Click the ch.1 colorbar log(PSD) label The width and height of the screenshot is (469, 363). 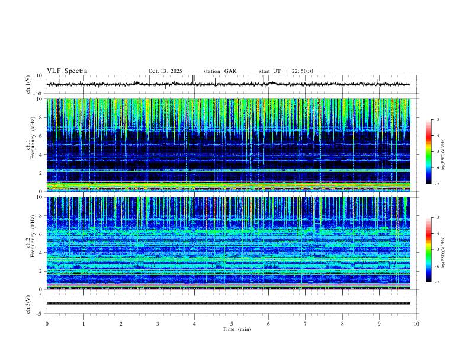(444, 155)
